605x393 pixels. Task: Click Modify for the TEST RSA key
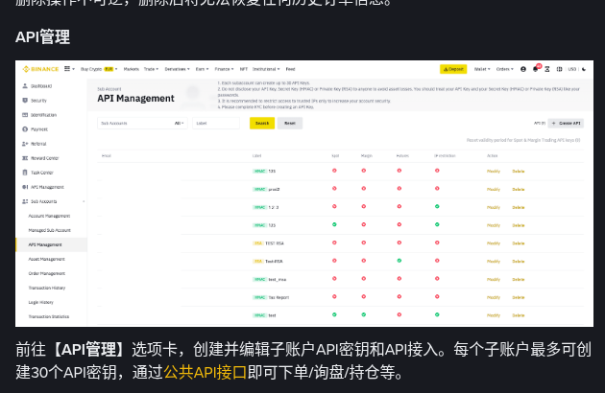[493, 243]
